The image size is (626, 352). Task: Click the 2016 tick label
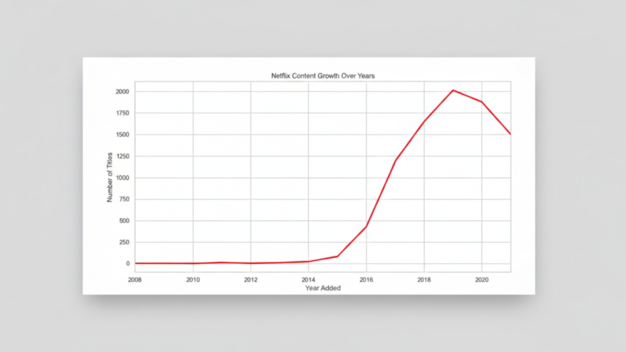[x=366, y=280]
